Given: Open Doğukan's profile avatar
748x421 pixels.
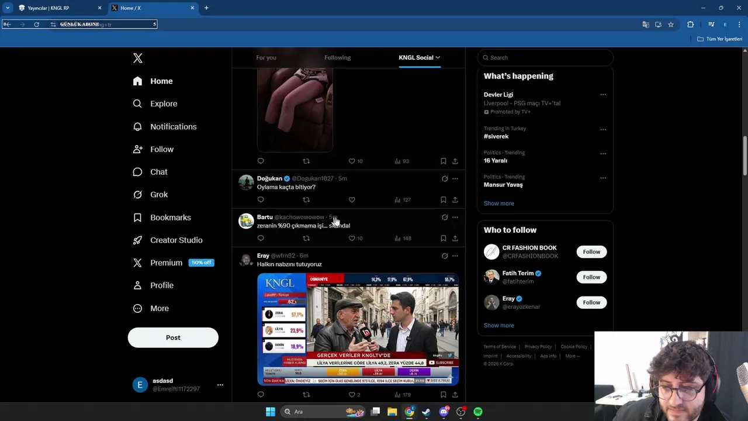Looking at the screenshot, I should (246, 182).
